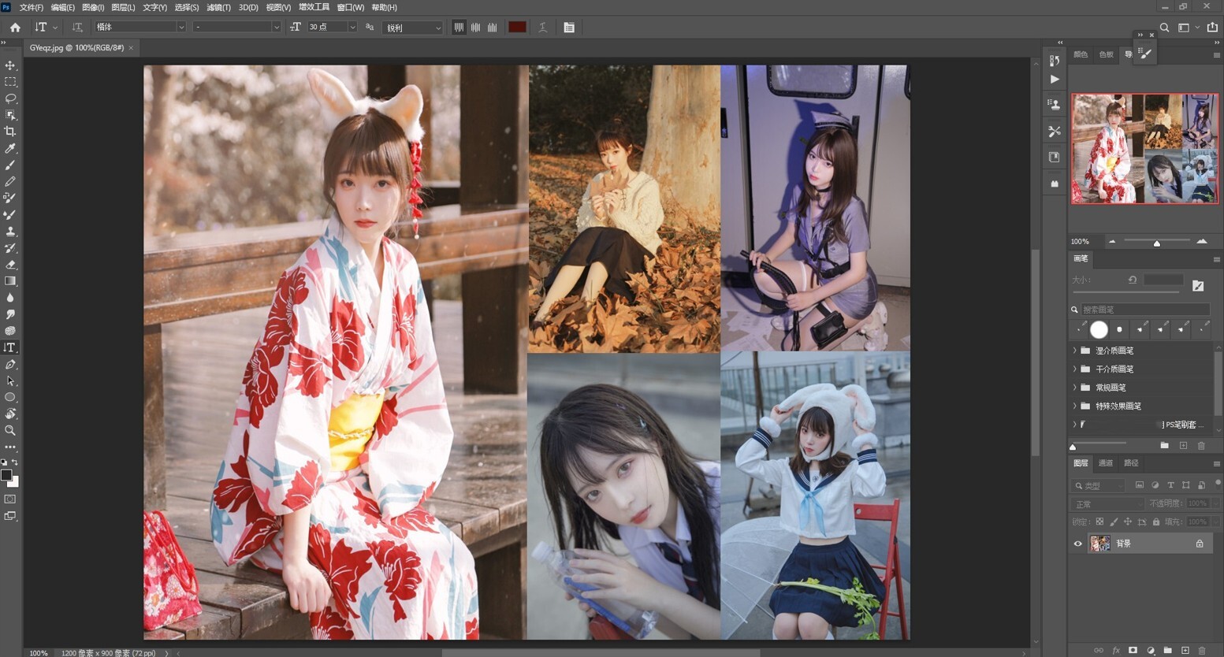Set top-align text option
This screenshot has height=657, width=1224.
click(x=459, y=27)
